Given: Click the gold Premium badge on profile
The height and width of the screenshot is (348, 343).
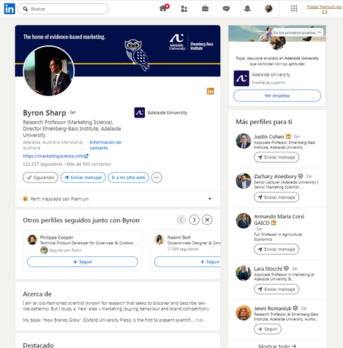Looking at the screenshot, I should click(x=211, y=91).
